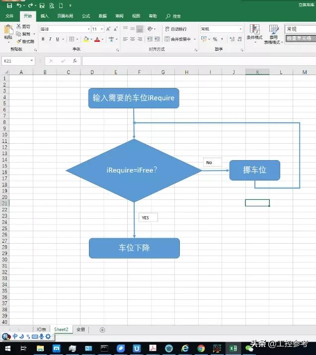Open the font name dropdown
This screenshot has width=316, height=355.
[x=88, y=29]
